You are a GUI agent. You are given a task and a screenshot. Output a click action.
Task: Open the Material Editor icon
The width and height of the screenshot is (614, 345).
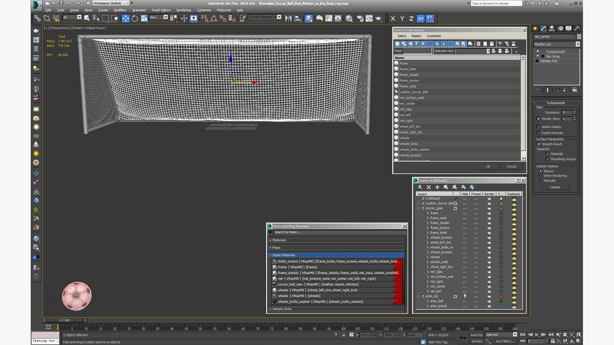tap(349, 19)
